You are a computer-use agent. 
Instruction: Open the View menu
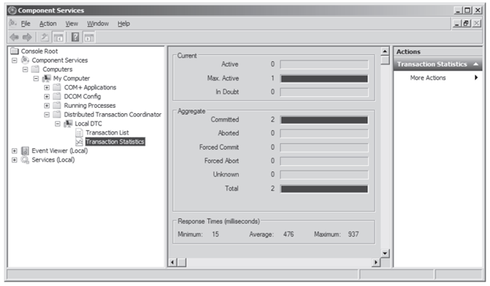[71, 24]
